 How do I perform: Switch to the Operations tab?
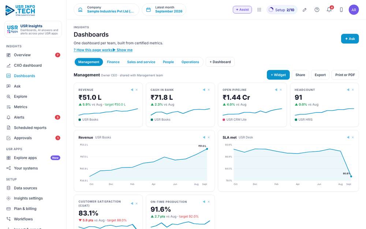click(190, 62)
